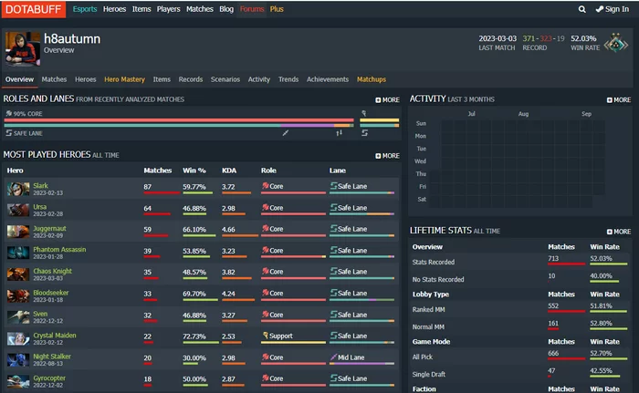The width and height of the screenshot is (639, 393).
Task: Click the Slark hero portrait
Action: tap(18, 189)
